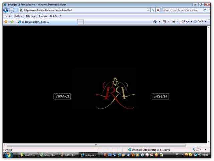This screenshot has height=161, width=214.
Task: Click Add to Favorites star-plus icon
Action: [x=12, y=22]
